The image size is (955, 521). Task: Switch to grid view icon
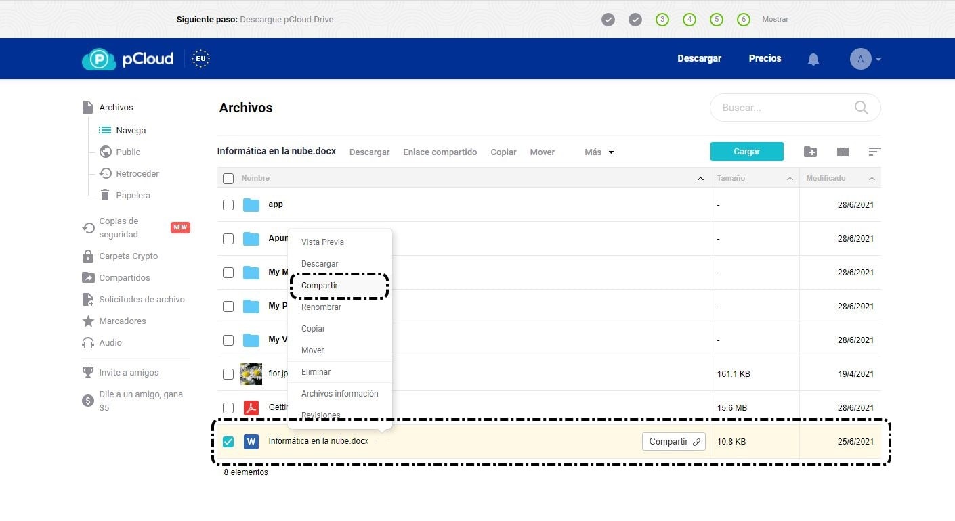[843, 152]
